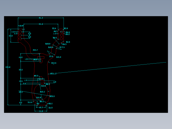Screen dimensions: 172x129
Task: Pick the R10.0 radius annotation
Action: 51,47
